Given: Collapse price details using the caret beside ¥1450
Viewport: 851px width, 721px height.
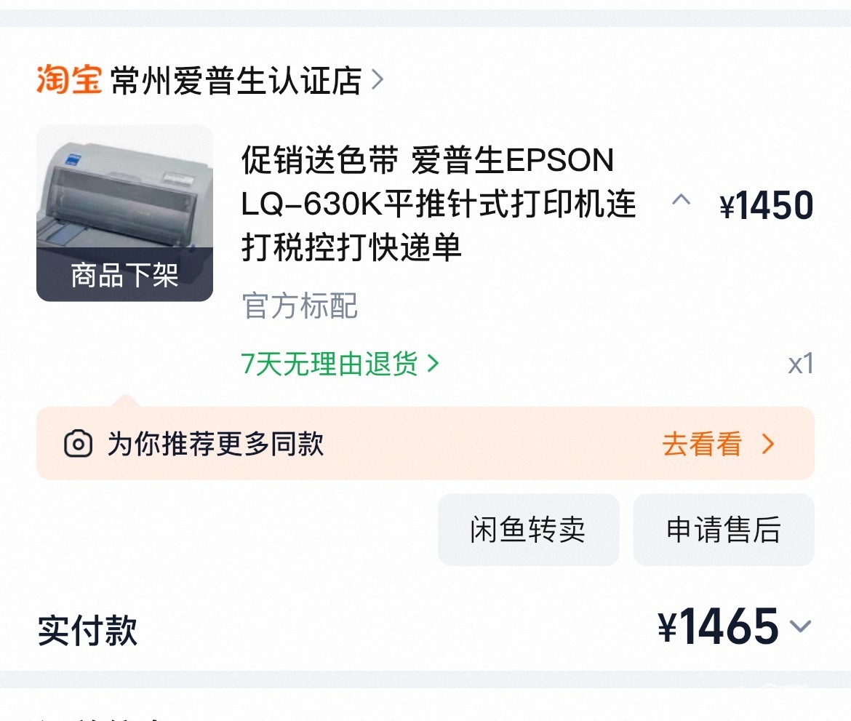Looking at the screenshot, I should 681,200.
